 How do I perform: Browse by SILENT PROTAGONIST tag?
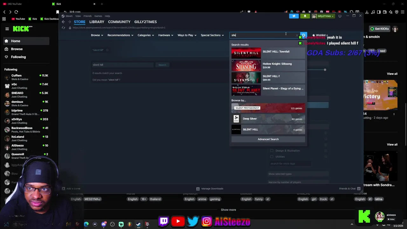tap(268, 108)
